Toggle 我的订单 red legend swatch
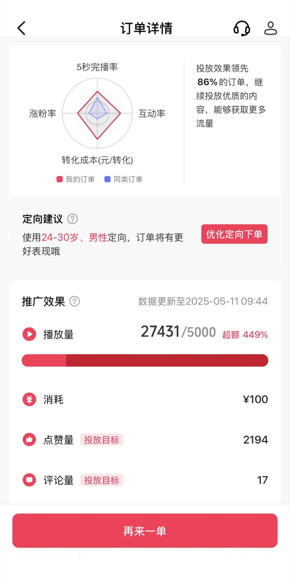Screen dimensions: 290x577 60,179
